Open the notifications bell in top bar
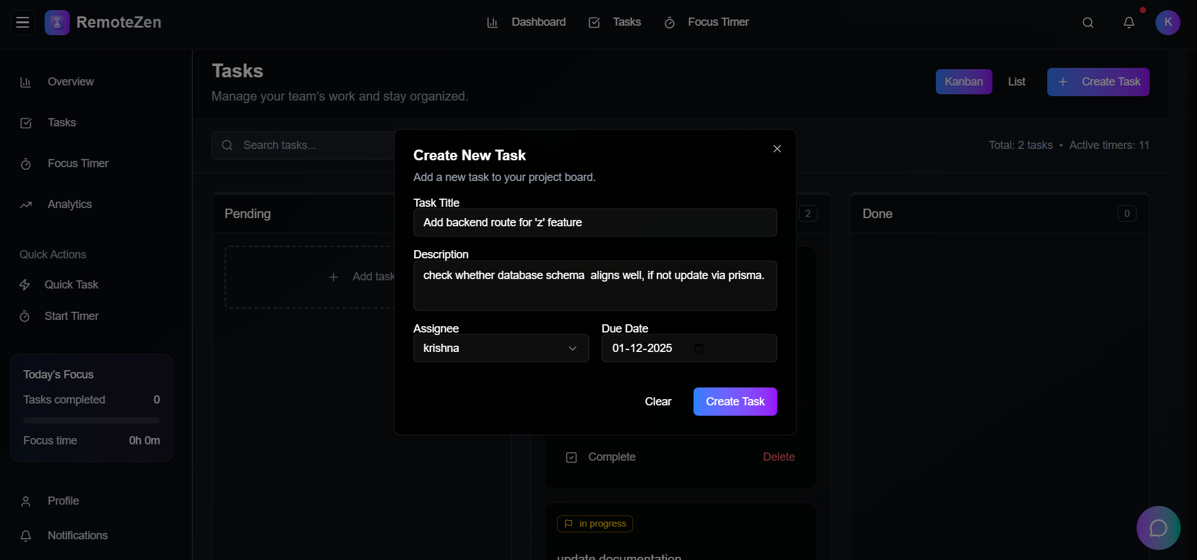 click(1129, 23)
